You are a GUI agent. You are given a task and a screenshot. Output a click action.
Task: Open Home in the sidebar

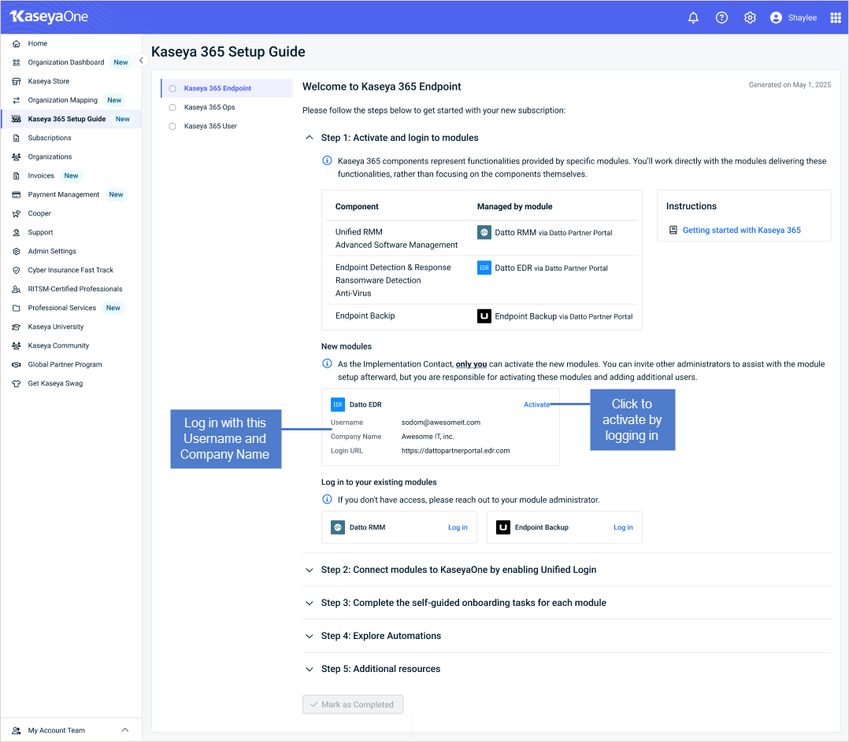37,44
